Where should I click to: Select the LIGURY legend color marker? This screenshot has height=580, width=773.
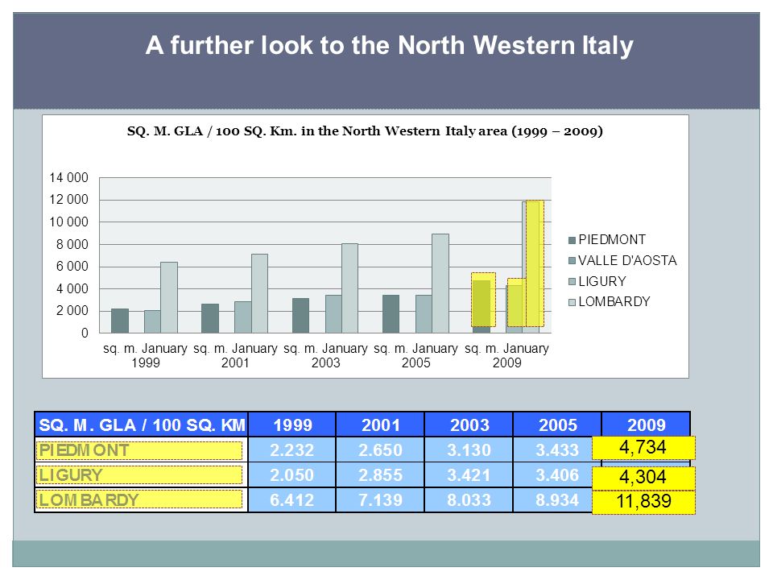pyautogui.click(x=572, y=281)
